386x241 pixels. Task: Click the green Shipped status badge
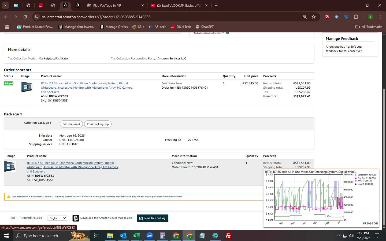pyautogui.click(x=9, y=83)
